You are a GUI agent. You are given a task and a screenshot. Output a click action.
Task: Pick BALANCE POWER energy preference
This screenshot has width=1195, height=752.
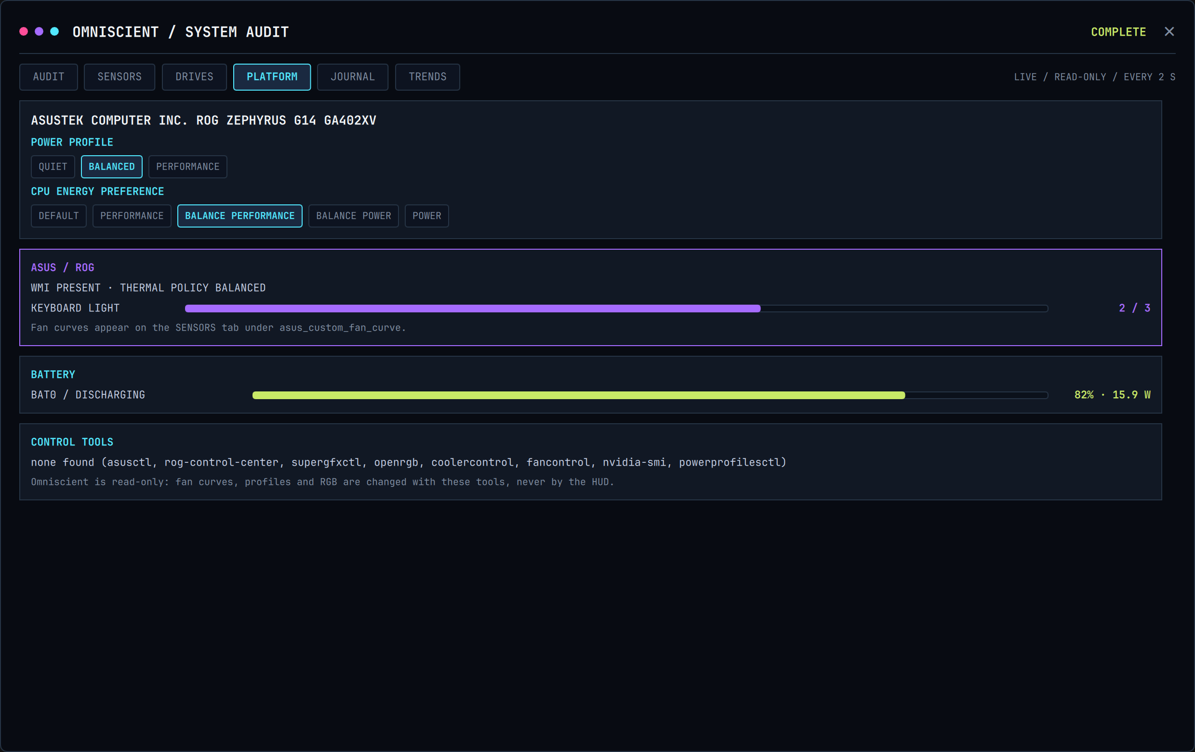pyautogui.click(x=354, y=216)
